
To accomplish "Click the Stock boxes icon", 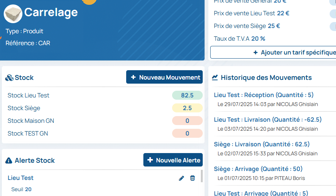I will tap(9, 78).
